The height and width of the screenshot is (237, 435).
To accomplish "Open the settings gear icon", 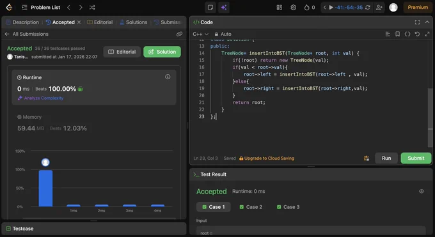I will pyautogui.click(x=293, y=8).
